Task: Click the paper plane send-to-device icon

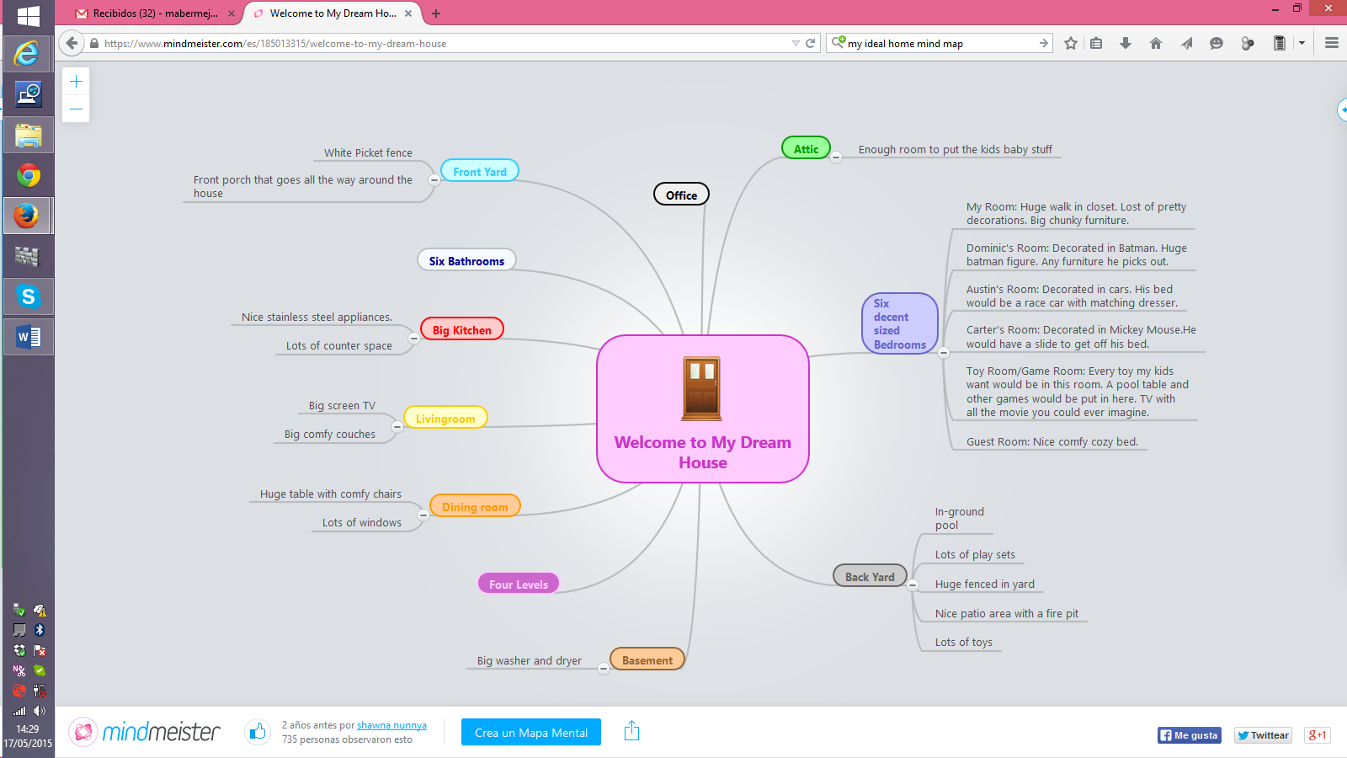Action: tap(1186, 43)
